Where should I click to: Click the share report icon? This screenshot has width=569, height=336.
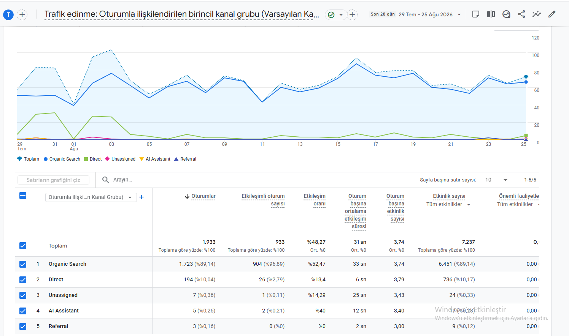[521, 14]
